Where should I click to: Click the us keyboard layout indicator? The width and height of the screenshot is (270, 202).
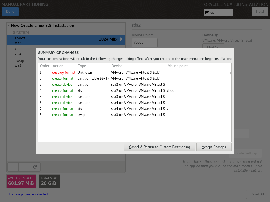(218, 13)
